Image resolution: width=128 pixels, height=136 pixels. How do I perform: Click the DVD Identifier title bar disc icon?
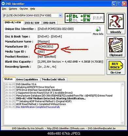[x=3, y=4]
